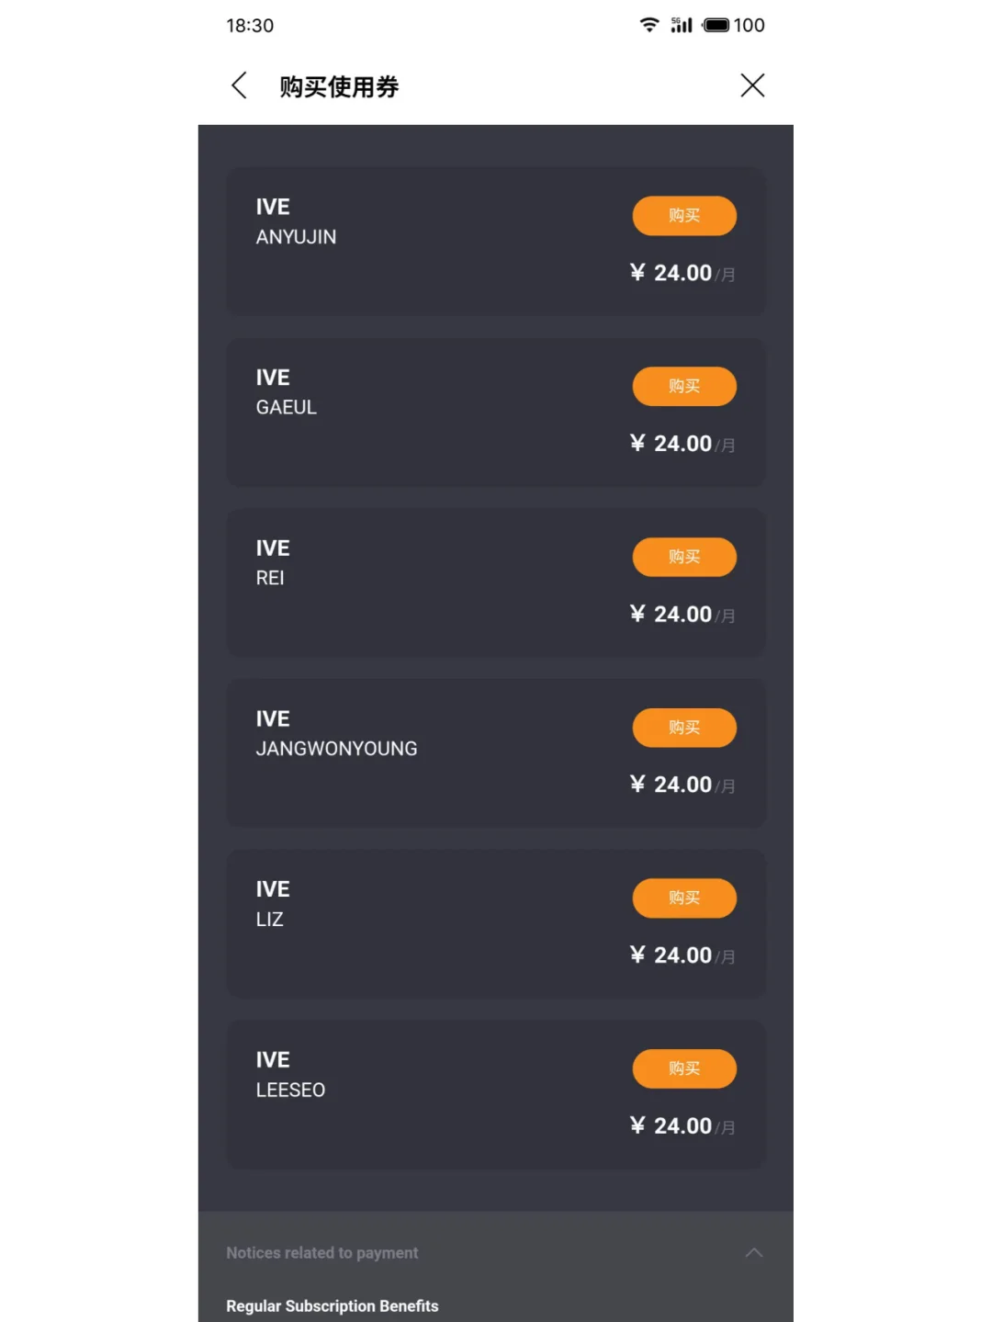The image size is (992, 1322).
Task: Buy the ANYUJIN subscription
Action: 684,216
